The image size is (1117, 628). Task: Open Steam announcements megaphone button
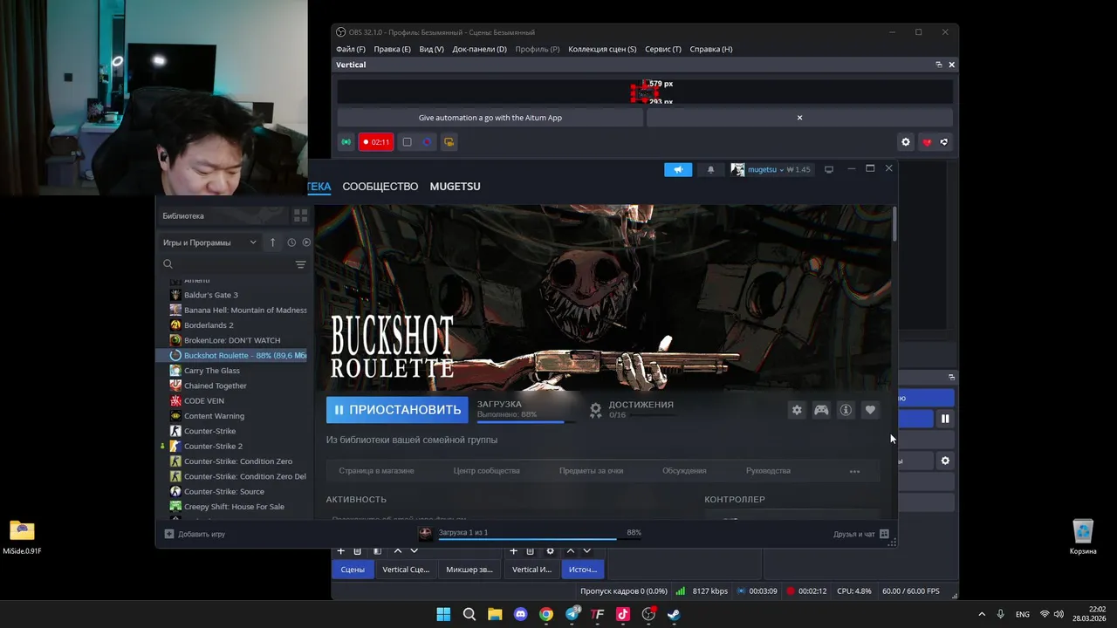(678, 169)
